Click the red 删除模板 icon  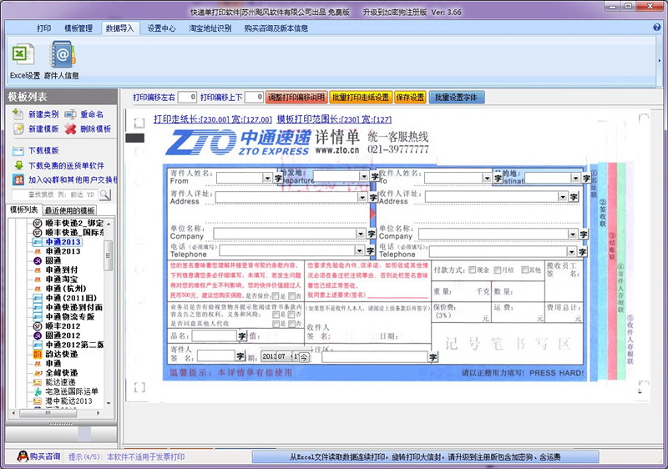tap(70, 129)
